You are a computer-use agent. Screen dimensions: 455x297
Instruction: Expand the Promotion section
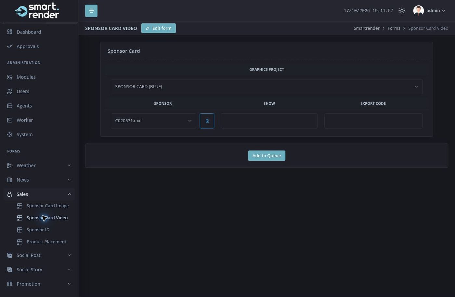[x=69, y=284]
